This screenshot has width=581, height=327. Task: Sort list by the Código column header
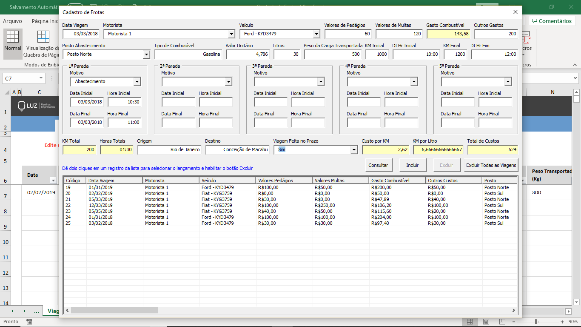(75, 181)
